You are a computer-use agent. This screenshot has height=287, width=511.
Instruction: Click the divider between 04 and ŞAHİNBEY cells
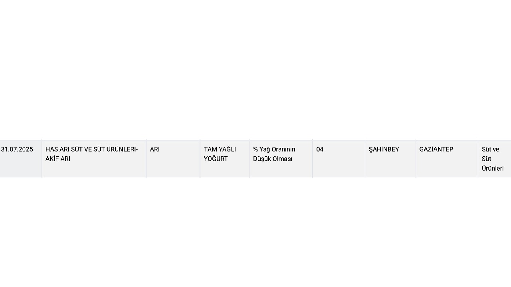pyautogui.click(x=365, y=159)
